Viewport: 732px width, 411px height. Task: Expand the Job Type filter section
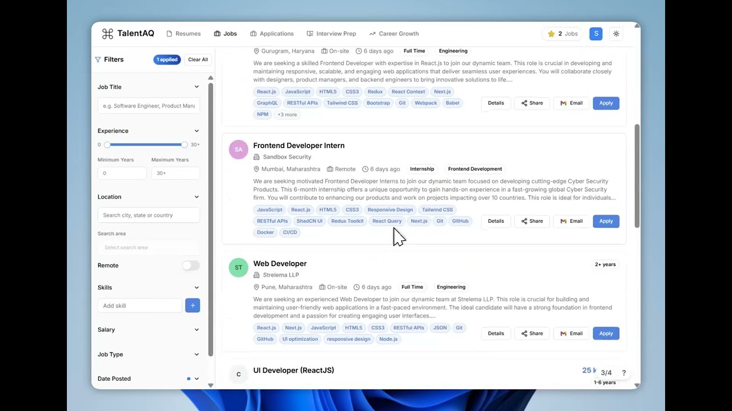point(197,354)
